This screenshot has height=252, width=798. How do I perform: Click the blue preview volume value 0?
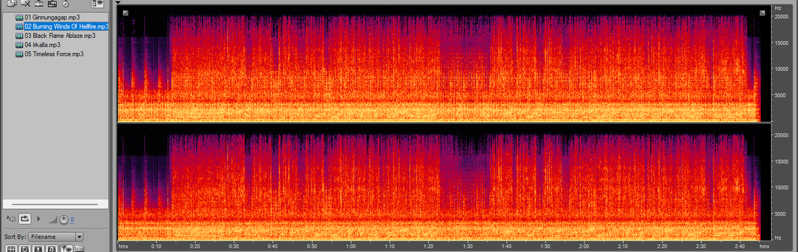point(72,220)
